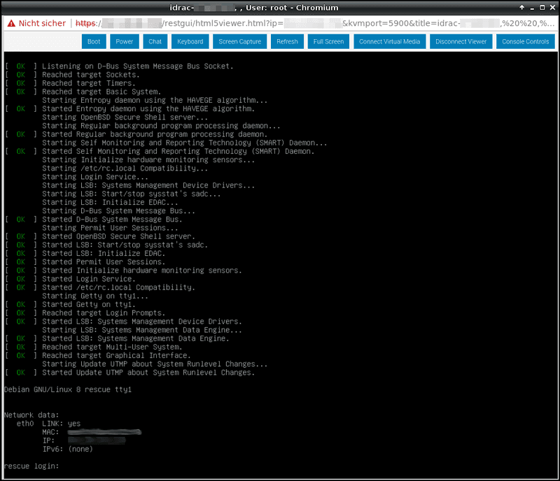Open the Chat window

155,41
